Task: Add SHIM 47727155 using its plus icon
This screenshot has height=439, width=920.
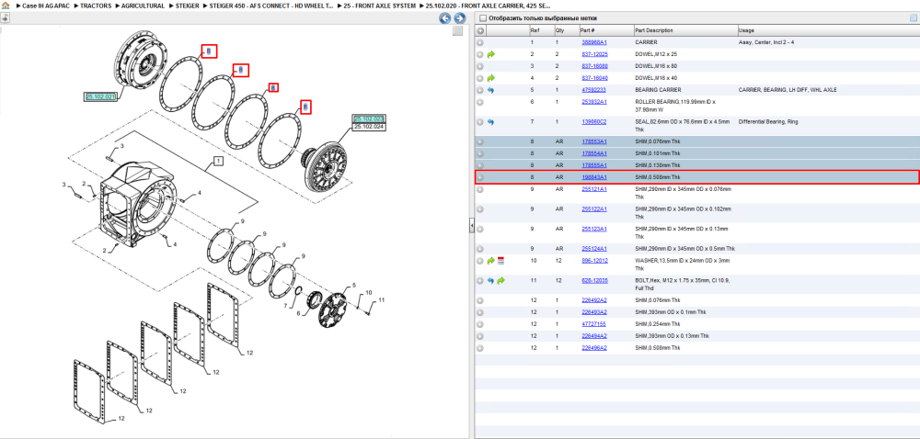Action: pyautogui.click(x=480, y=324)
